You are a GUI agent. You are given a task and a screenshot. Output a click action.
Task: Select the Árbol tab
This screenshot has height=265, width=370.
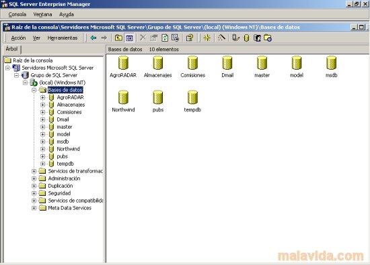(11, 49)
